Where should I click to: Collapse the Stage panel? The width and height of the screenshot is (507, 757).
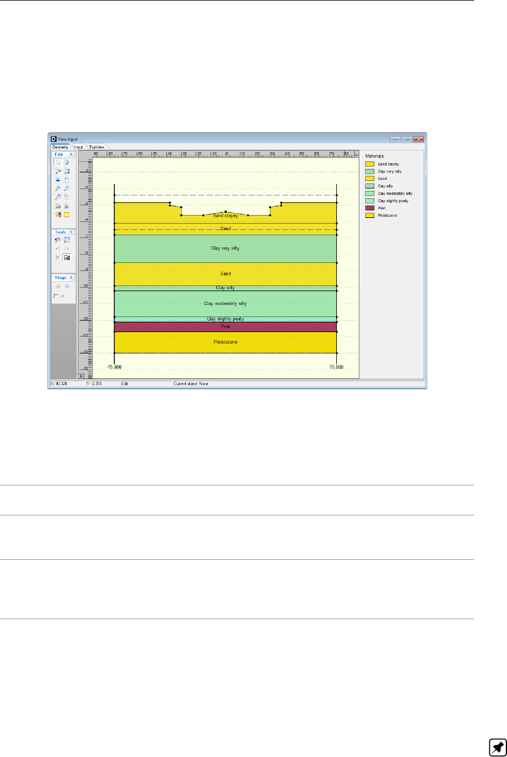click(x=71, y=277)
